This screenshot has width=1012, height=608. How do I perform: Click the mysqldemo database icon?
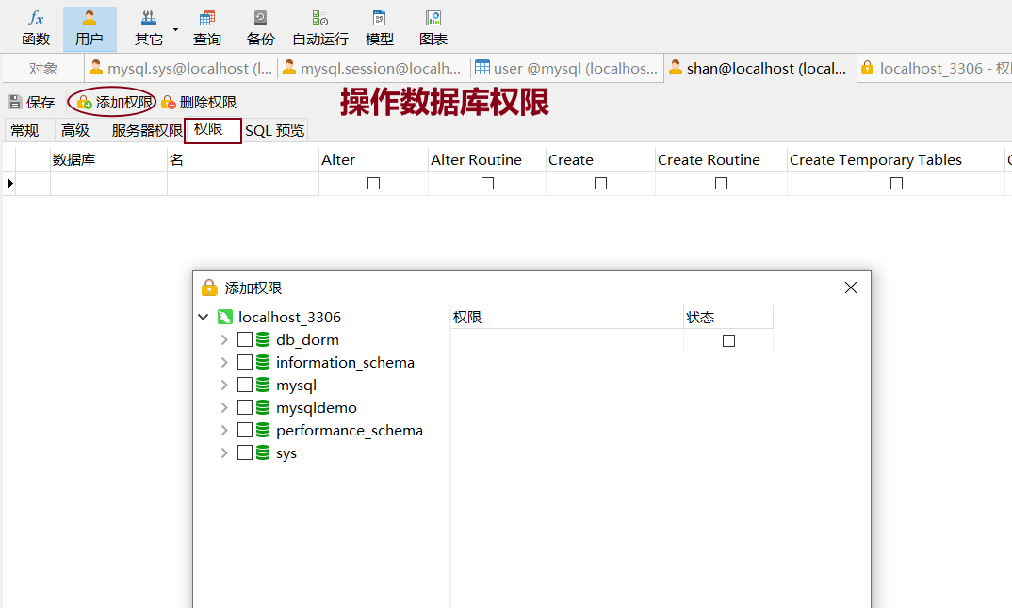[x=263, y=407]
